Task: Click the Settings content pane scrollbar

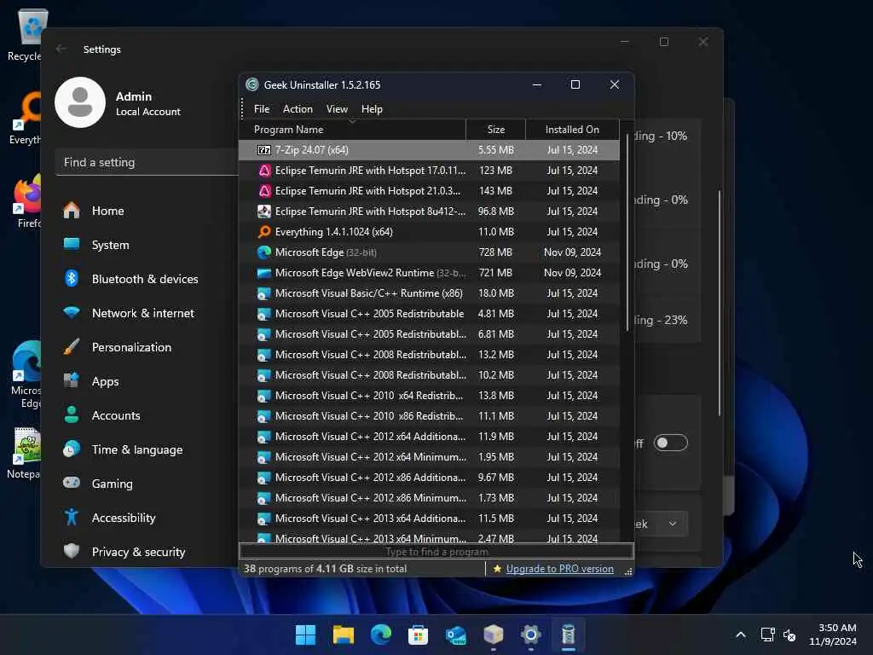Action: 720,303
